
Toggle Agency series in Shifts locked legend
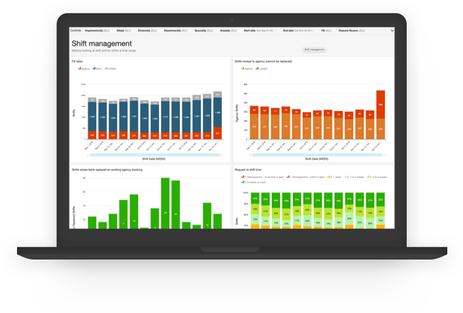point(247,68)
